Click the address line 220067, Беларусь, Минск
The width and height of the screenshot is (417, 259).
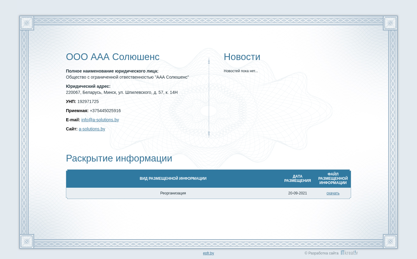pos(122,92)
